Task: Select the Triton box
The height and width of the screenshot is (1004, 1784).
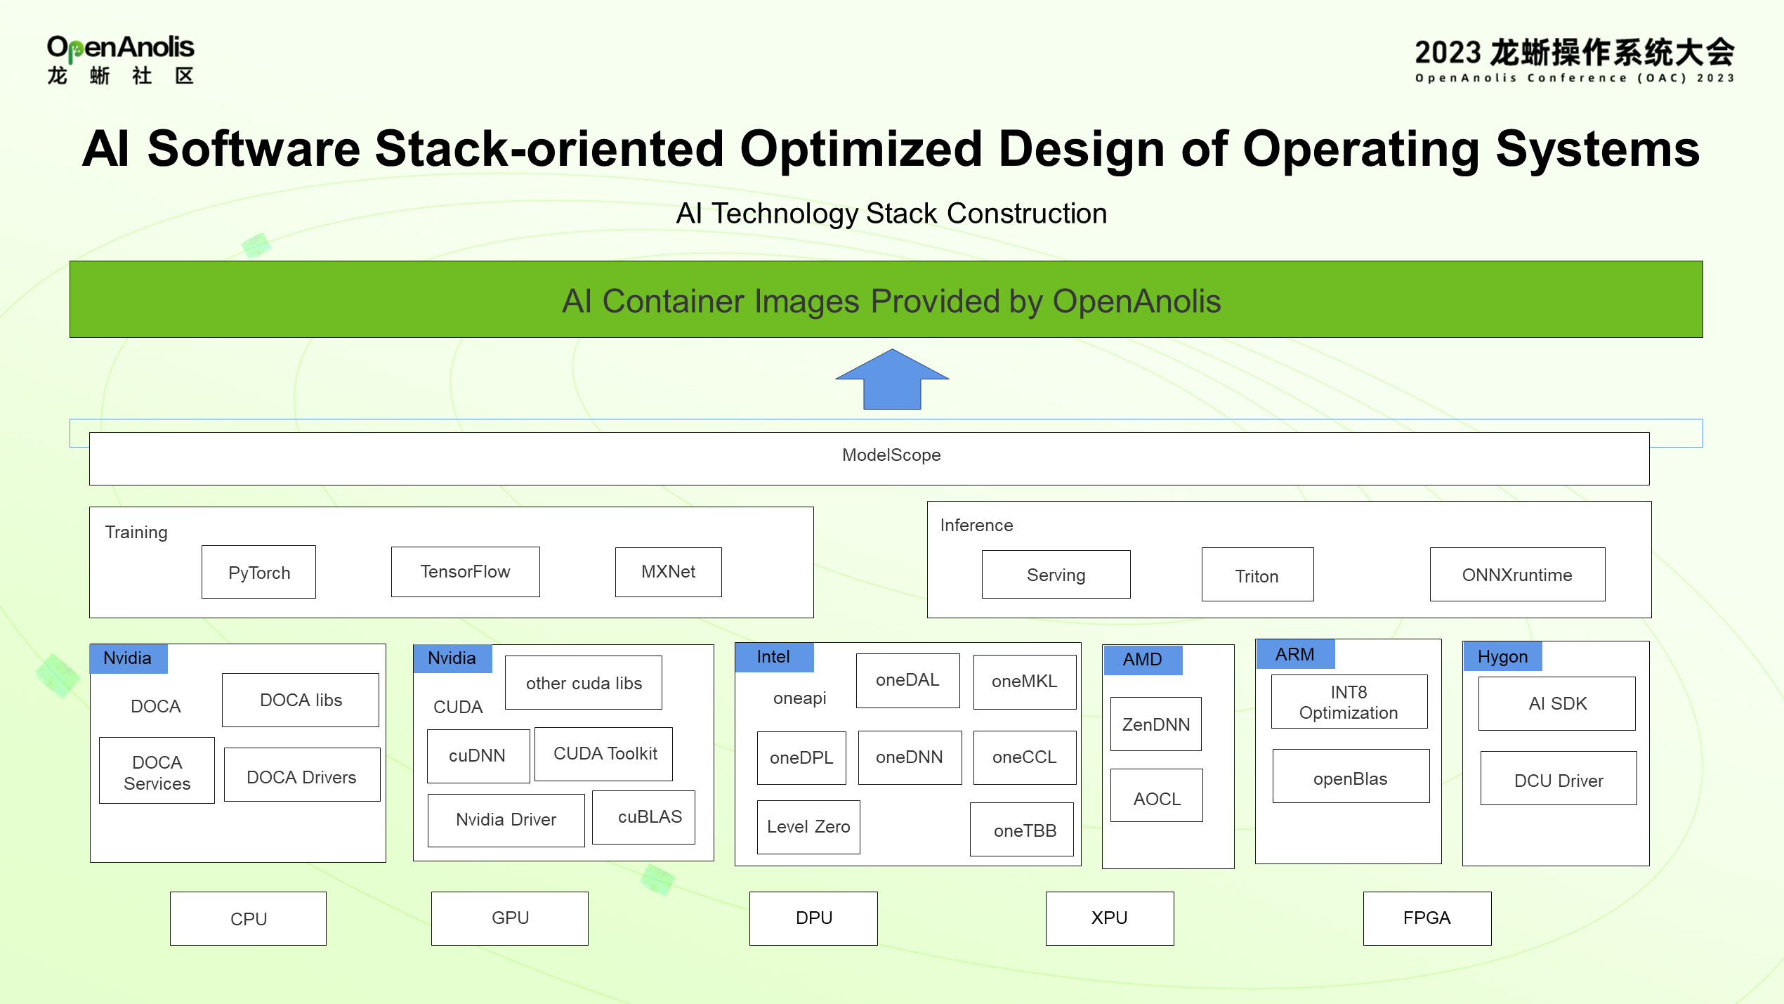Action: coord(1258,575)
